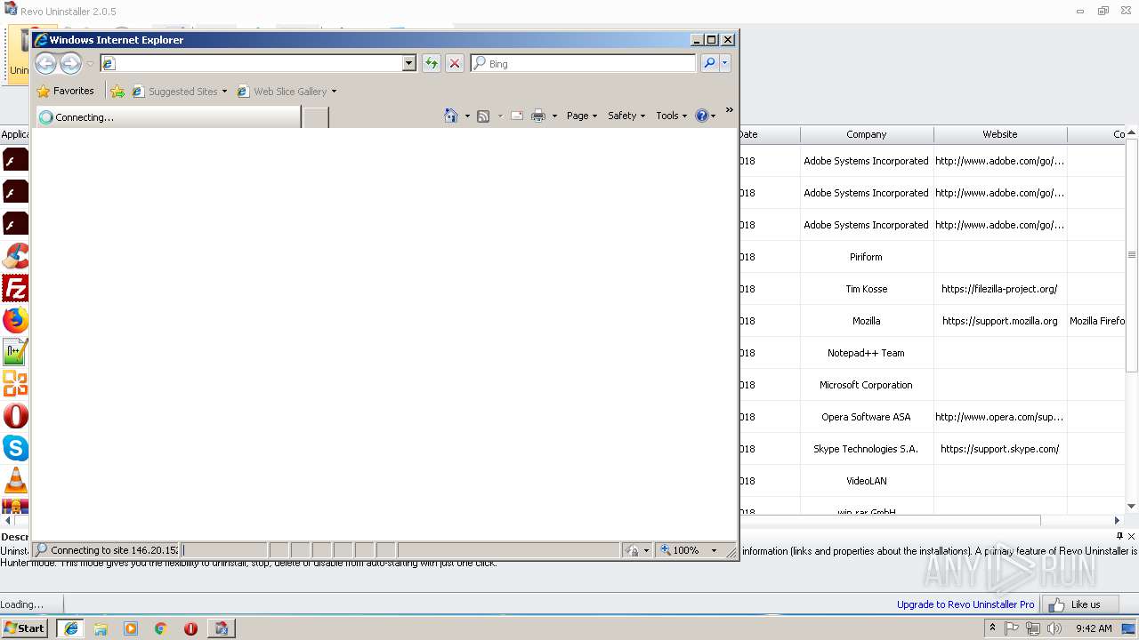Open the Safety menu

626,116
